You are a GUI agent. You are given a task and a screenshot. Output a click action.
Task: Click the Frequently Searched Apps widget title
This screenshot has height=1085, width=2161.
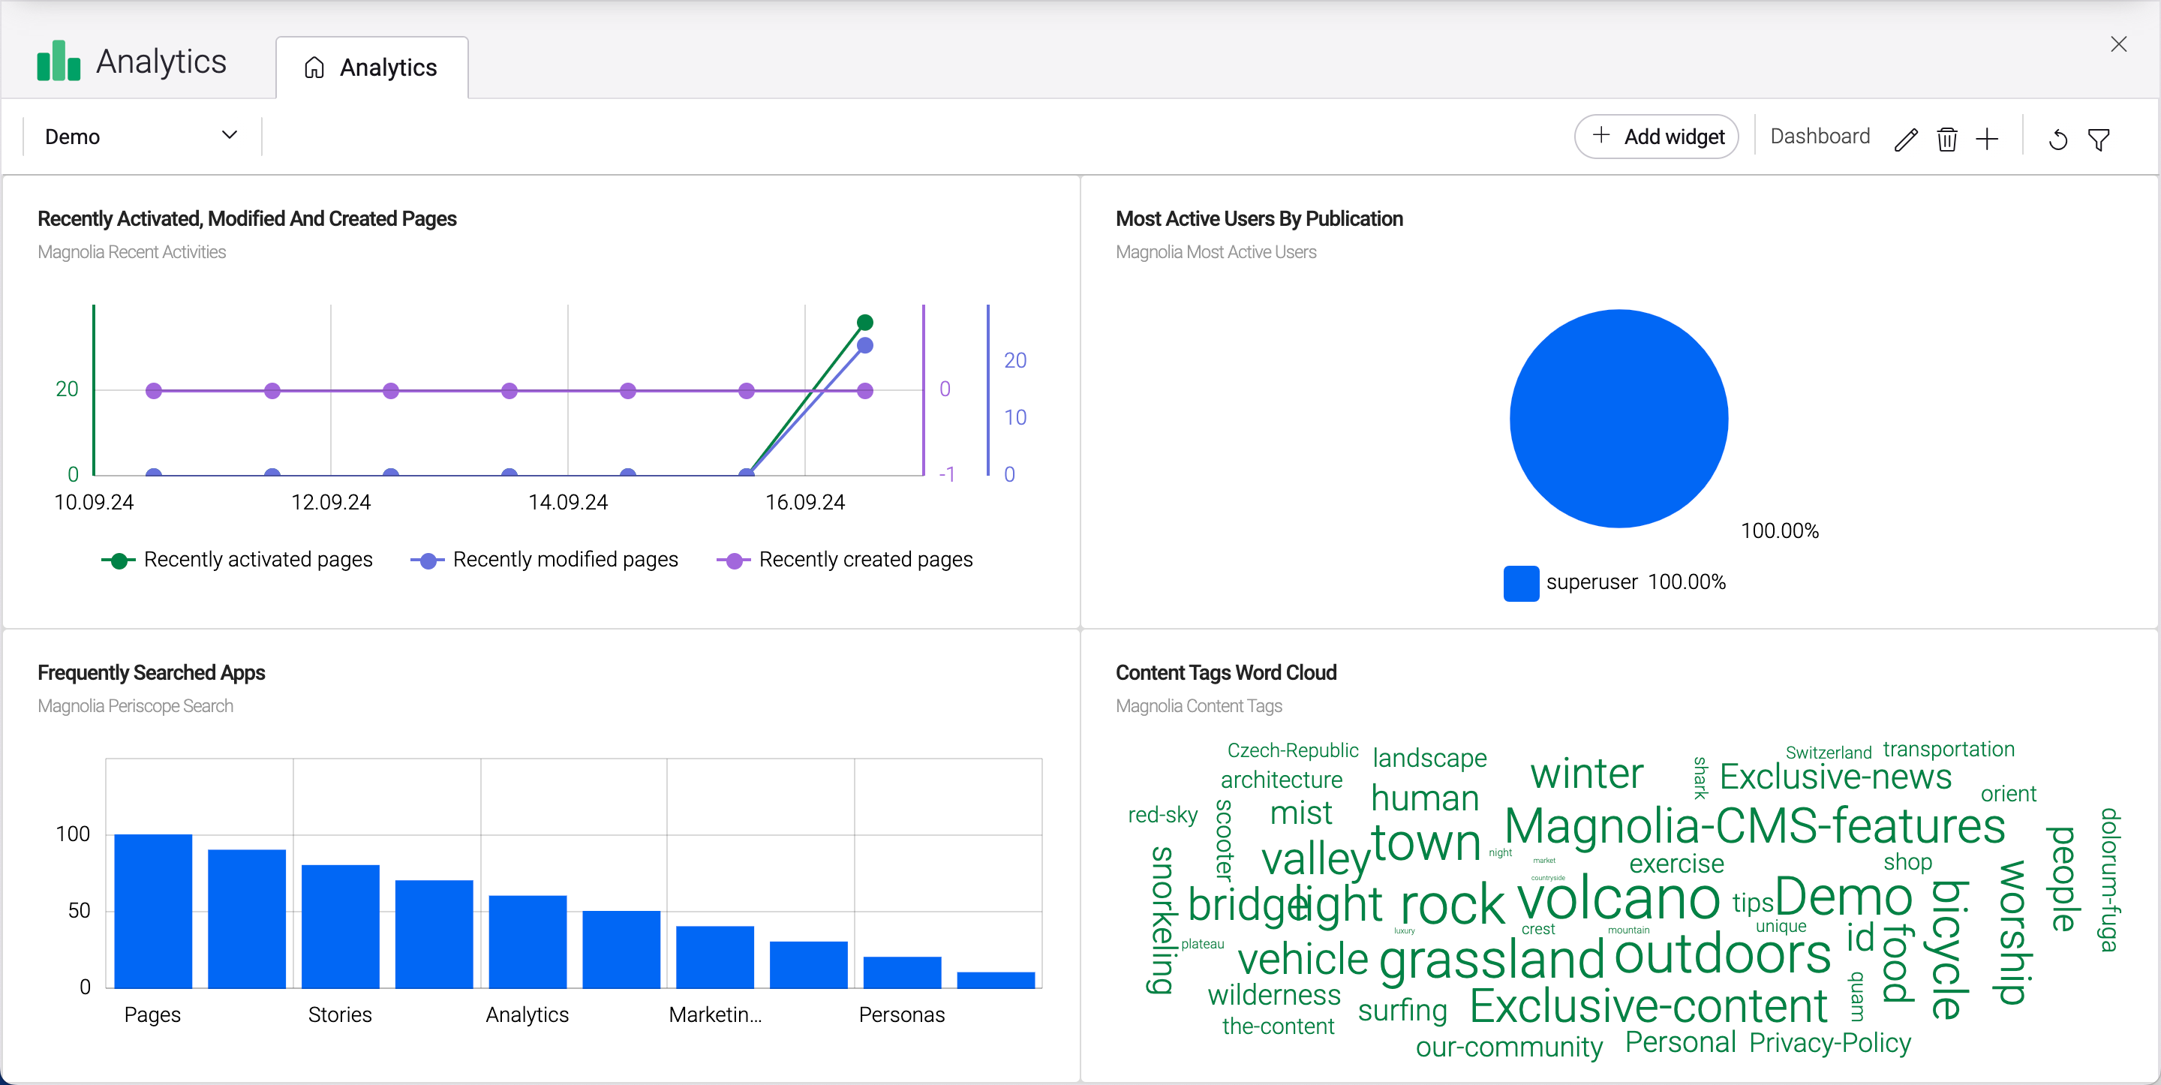(151, 672)
